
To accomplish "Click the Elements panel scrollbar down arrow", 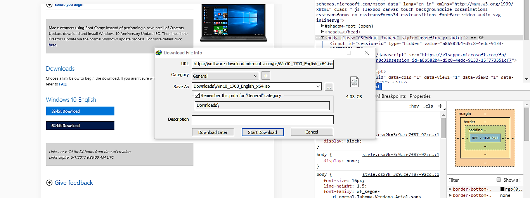I will 527,79.
